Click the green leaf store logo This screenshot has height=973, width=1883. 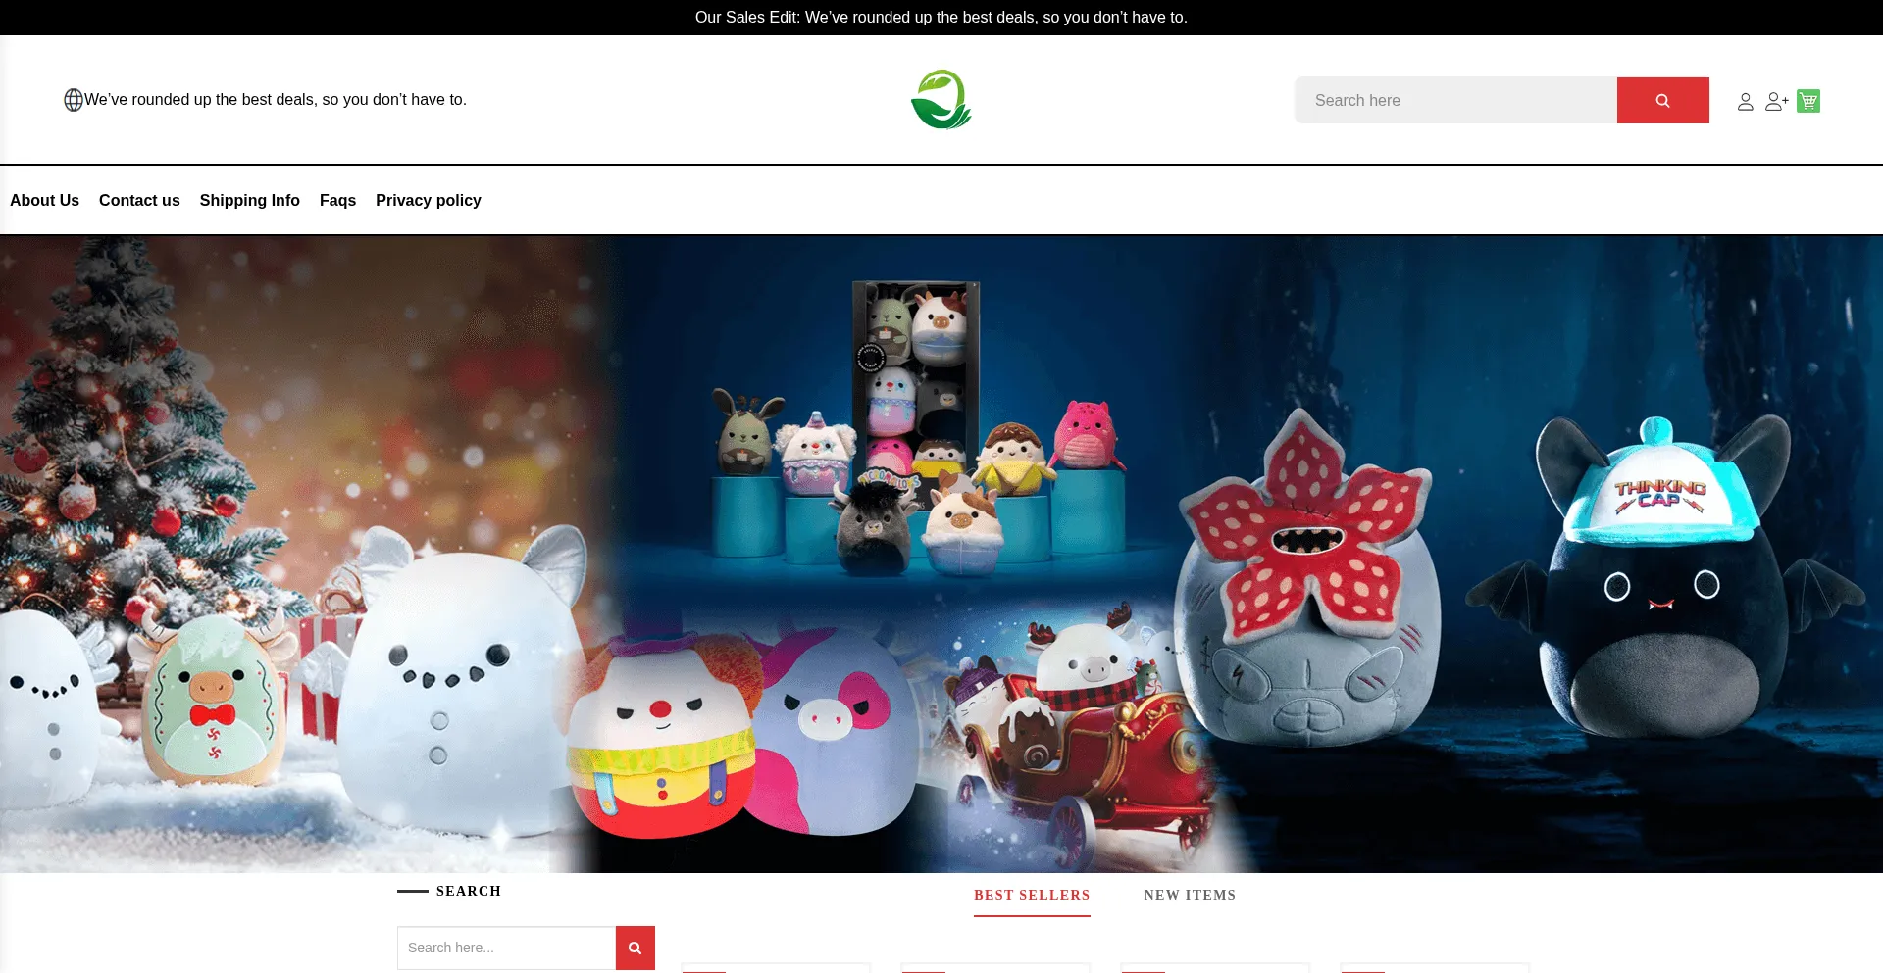(x=941, y=99)
